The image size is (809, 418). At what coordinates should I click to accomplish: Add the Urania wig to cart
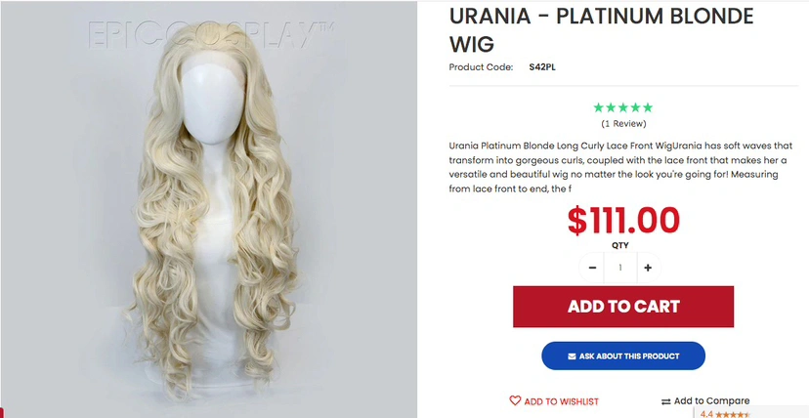coord(623,307)
